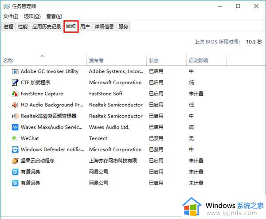This screenshot has height=219, width=266.
Task: Click the 坚果云启动程序 nut icon
Action: click(15, 160)
